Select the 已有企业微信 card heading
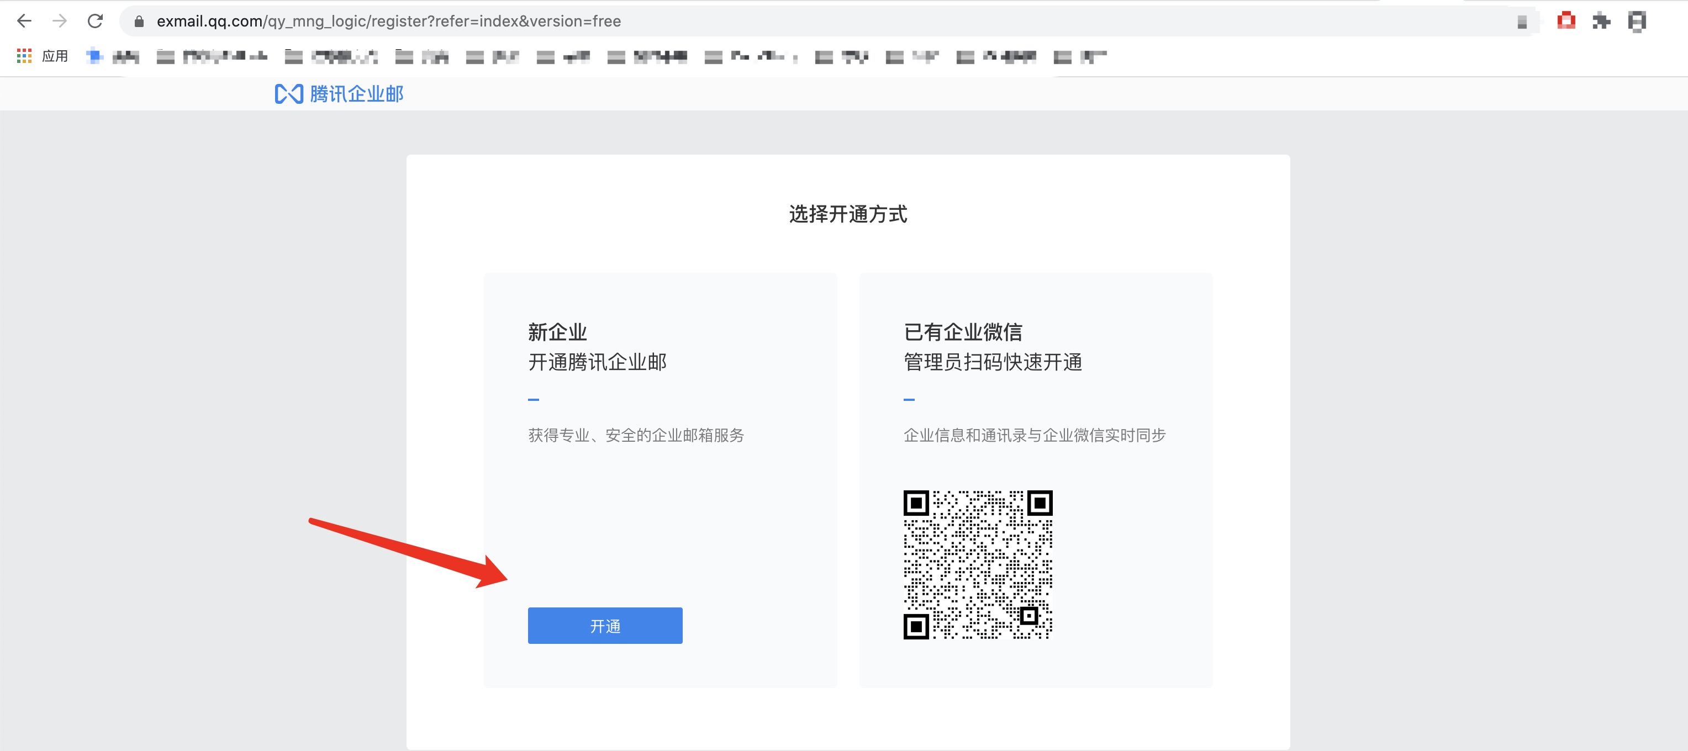Image resolution: width=1688 pixels, height=751 pixels. 963,331
